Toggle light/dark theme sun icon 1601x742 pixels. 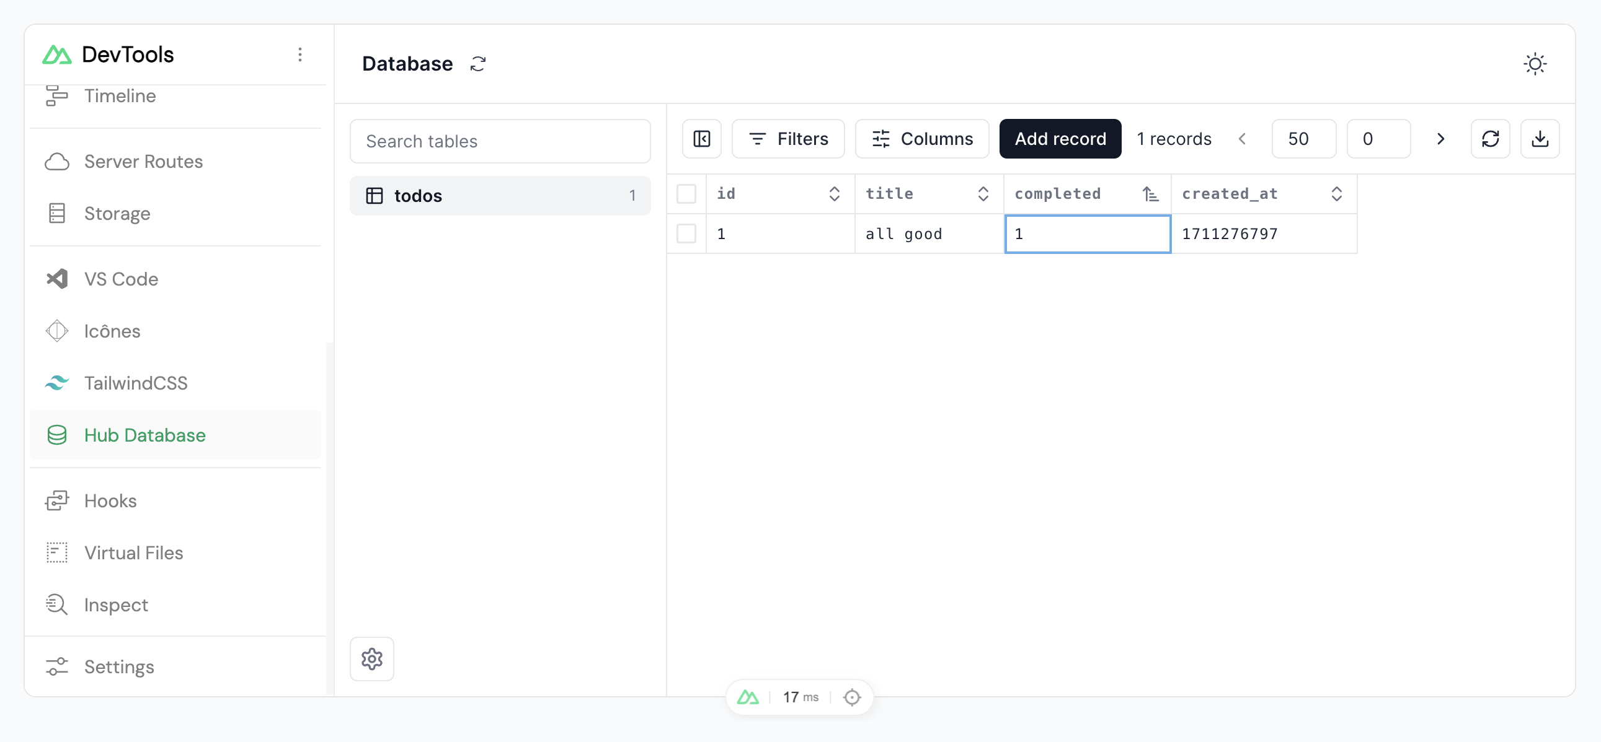[x=1535, y=64]
